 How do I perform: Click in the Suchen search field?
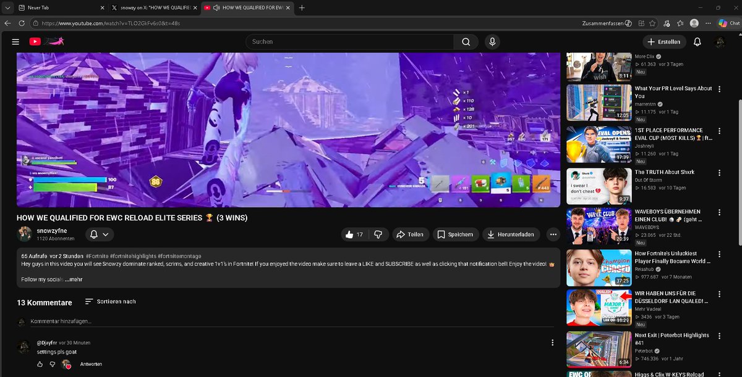click(349, 42)
